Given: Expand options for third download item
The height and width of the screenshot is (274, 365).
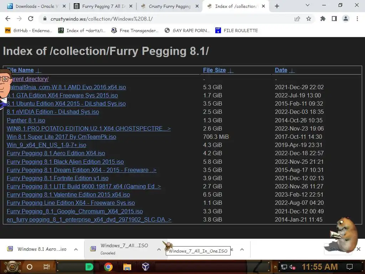Looking at the screenshot, I should 242,249.
